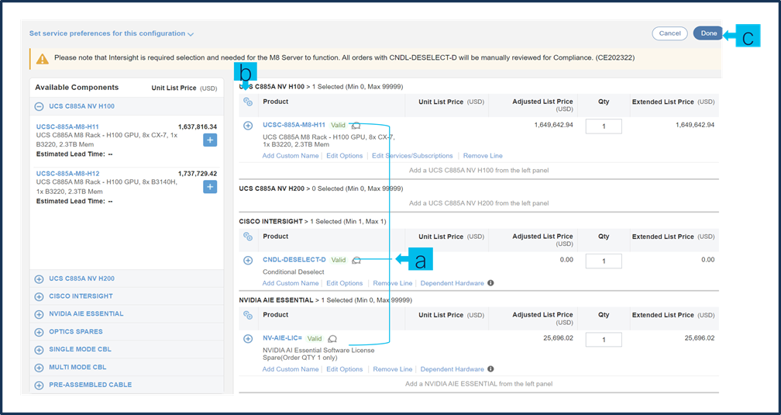Open the CNDL-DESELECT-D product link
The height and width of the screenshot is (415, 781).
click(x=294, y=259)
